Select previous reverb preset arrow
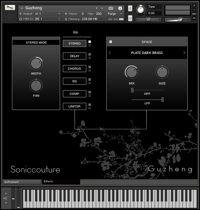 pos(109,52)
